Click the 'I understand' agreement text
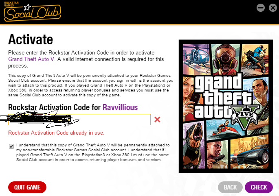 point(93,152)
